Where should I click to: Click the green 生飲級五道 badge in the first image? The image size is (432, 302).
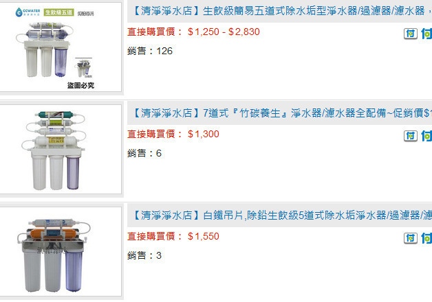click(59, 12)
